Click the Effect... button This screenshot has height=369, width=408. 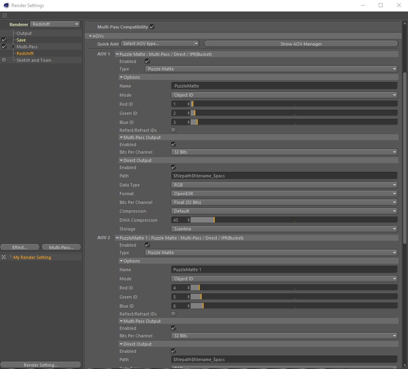point(20,247)
